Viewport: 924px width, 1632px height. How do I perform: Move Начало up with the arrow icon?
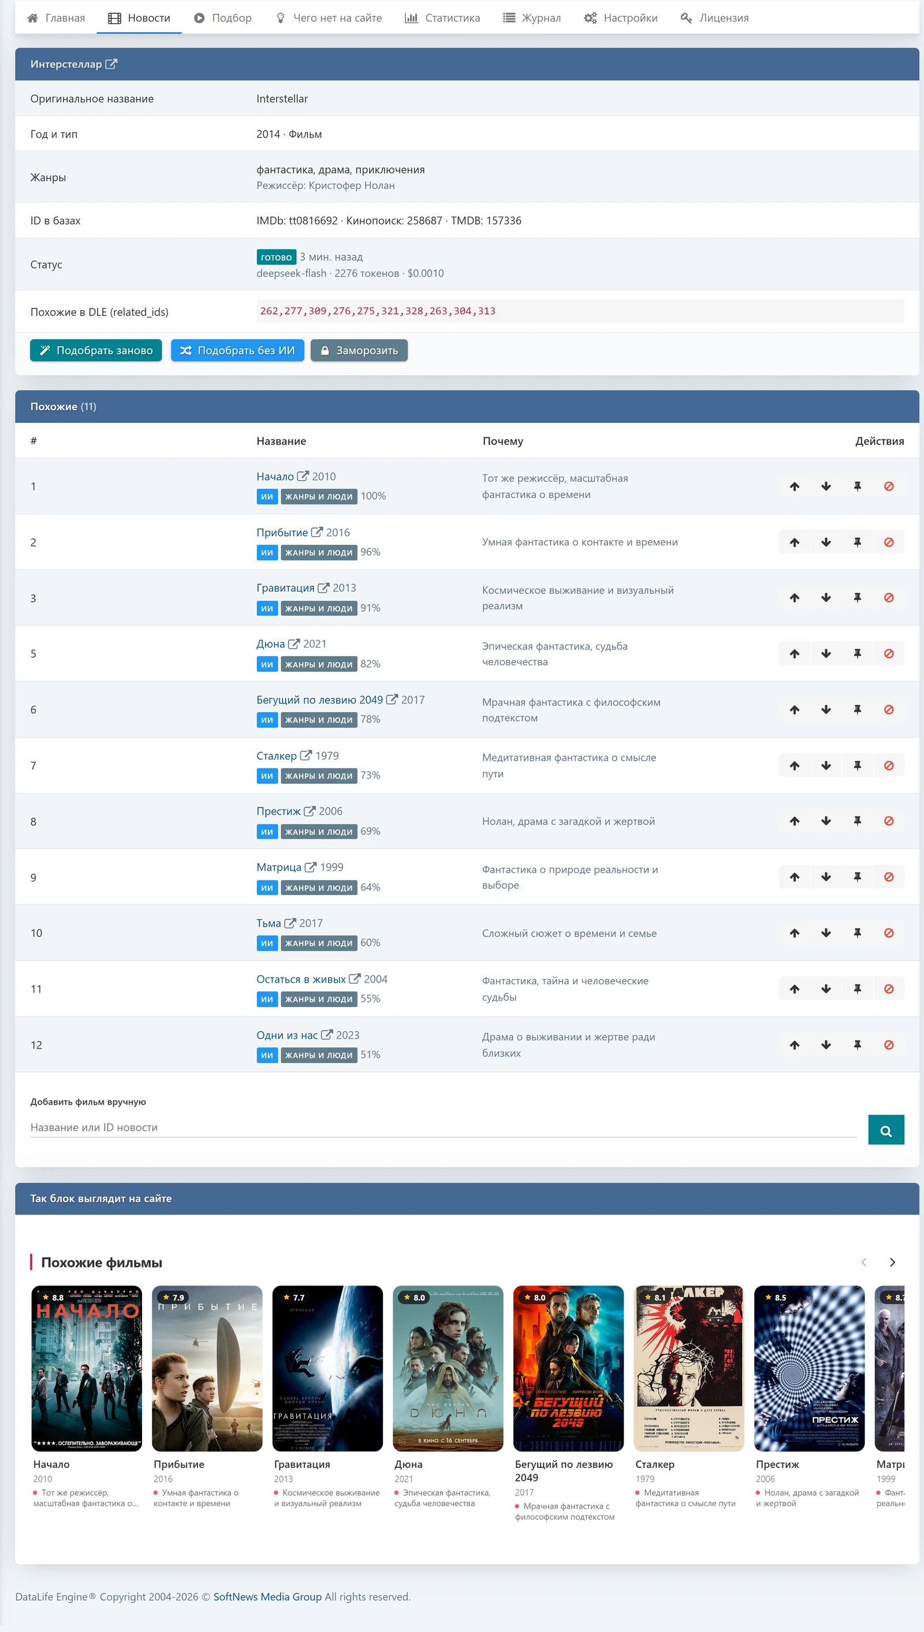point(794,486)
